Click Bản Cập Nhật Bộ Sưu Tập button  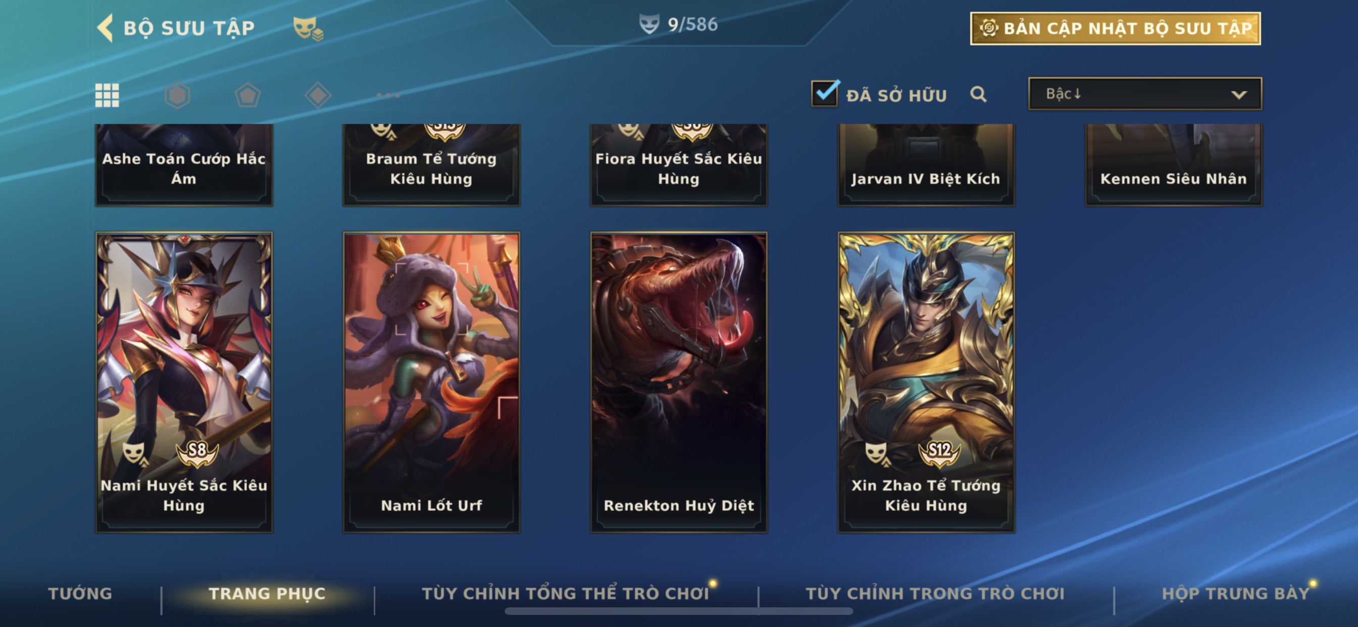[1115, 28]
